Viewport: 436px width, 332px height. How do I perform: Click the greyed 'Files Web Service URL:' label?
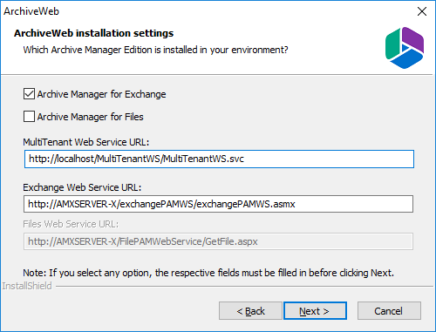71,224
